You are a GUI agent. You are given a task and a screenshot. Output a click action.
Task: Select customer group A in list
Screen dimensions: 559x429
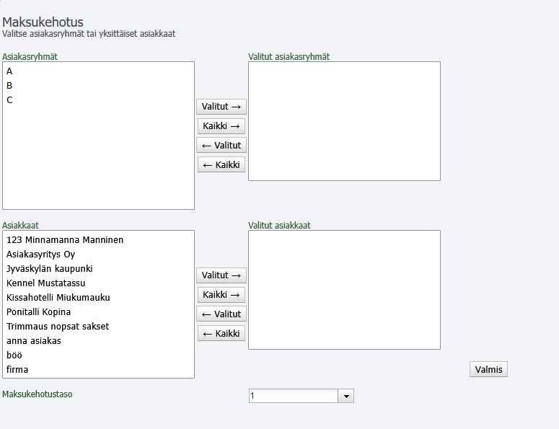[98, 71]
